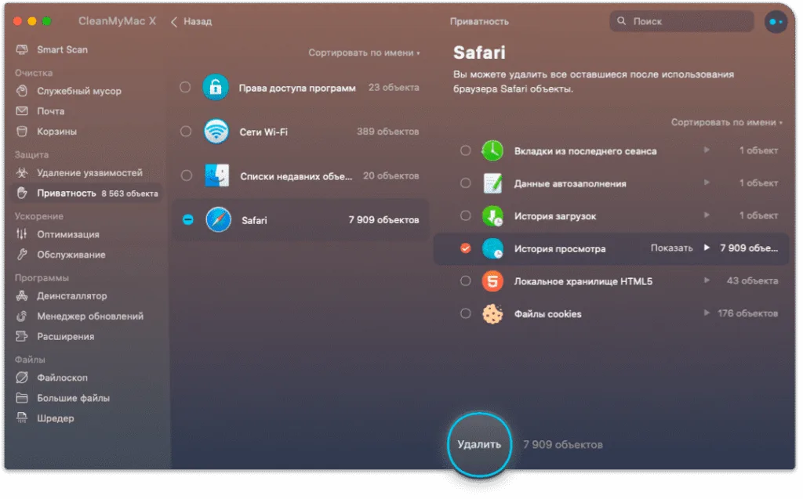Click the 43 объекта count
This screenshot has height=499, width=803.
(x=752, y=280)
